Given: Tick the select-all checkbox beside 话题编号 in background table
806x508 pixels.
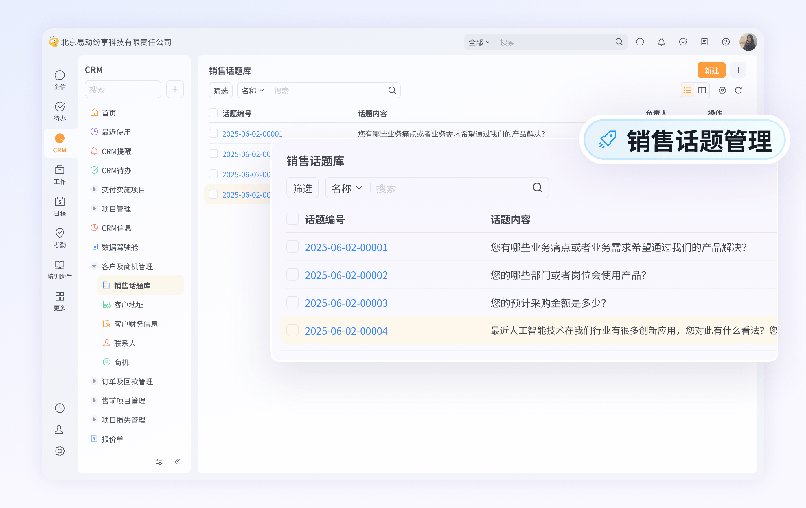Looking at the screenshot, I should tap(213, 113).
